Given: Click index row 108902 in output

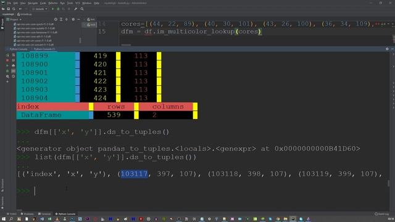Looking at the screenshot, I should click(35, 81).
